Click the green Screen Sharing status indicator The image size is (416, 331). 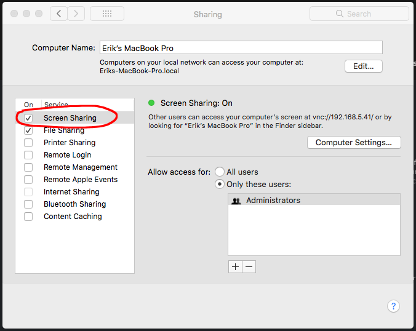(151, 103)
